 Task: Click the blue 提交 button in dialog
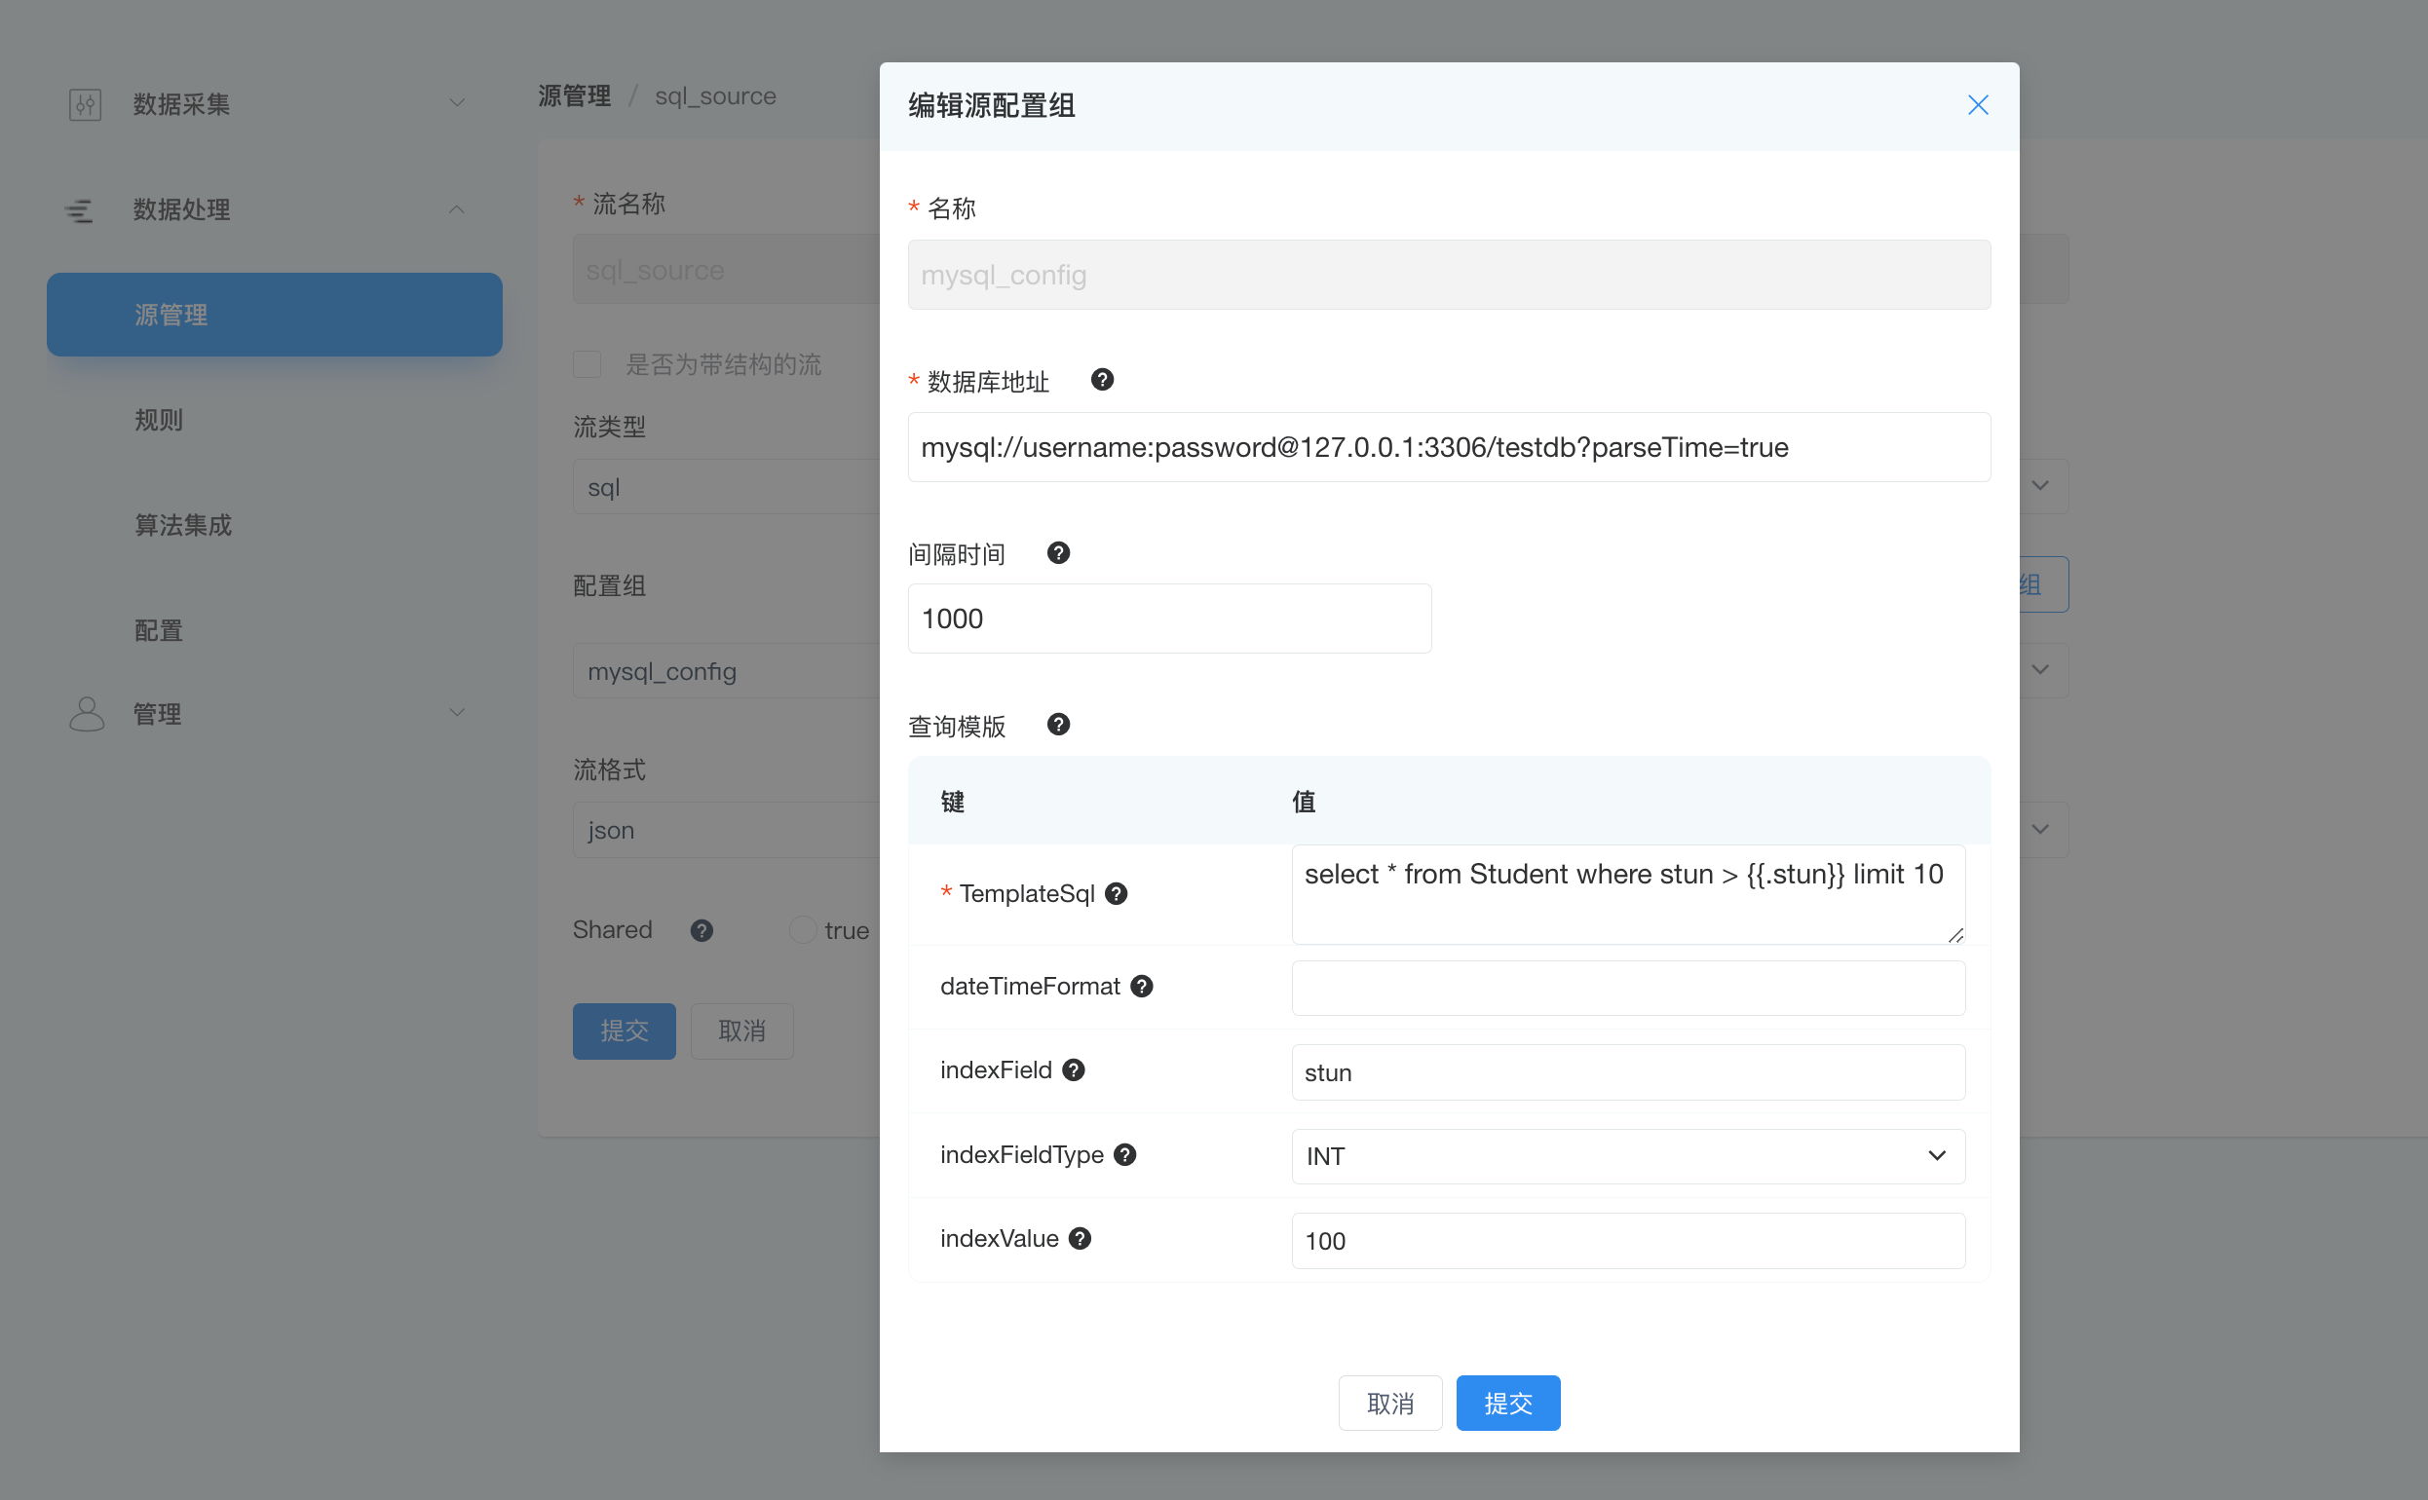pyautogui.click(x=1507, y=1403)
